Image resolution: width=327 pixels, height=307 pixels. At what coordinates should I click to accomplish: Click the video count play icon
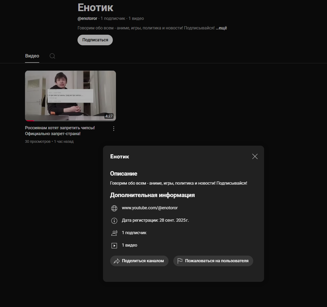click(x=114, y=246)
